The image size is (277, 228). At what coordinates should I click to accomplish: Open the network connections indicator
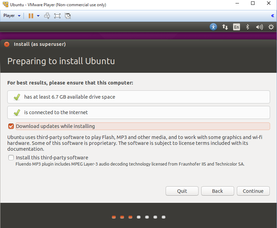click(225, 27)
